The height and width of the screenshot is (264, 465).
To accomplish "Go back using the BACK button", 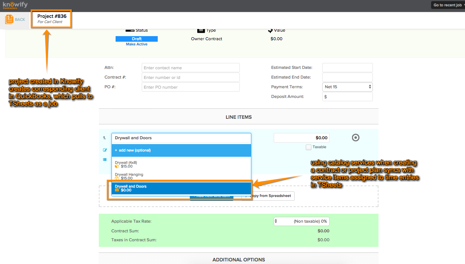I will (15, 19).
